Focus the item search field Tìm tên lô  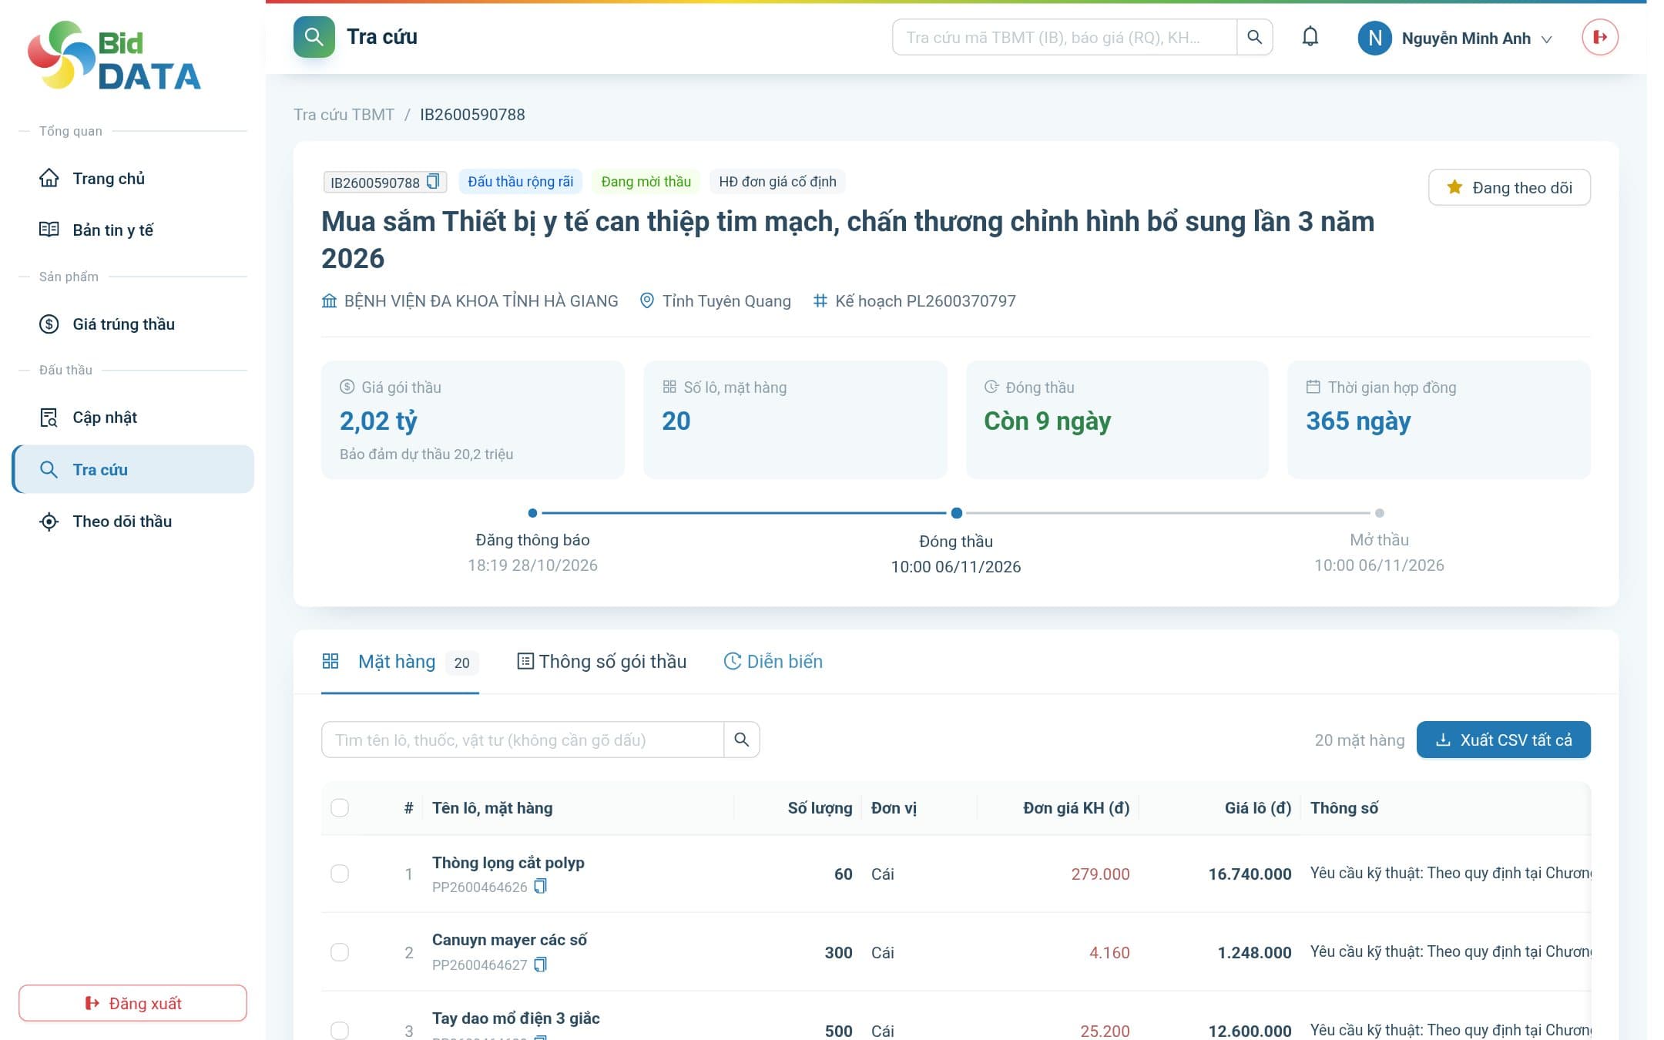coord(522,740)
